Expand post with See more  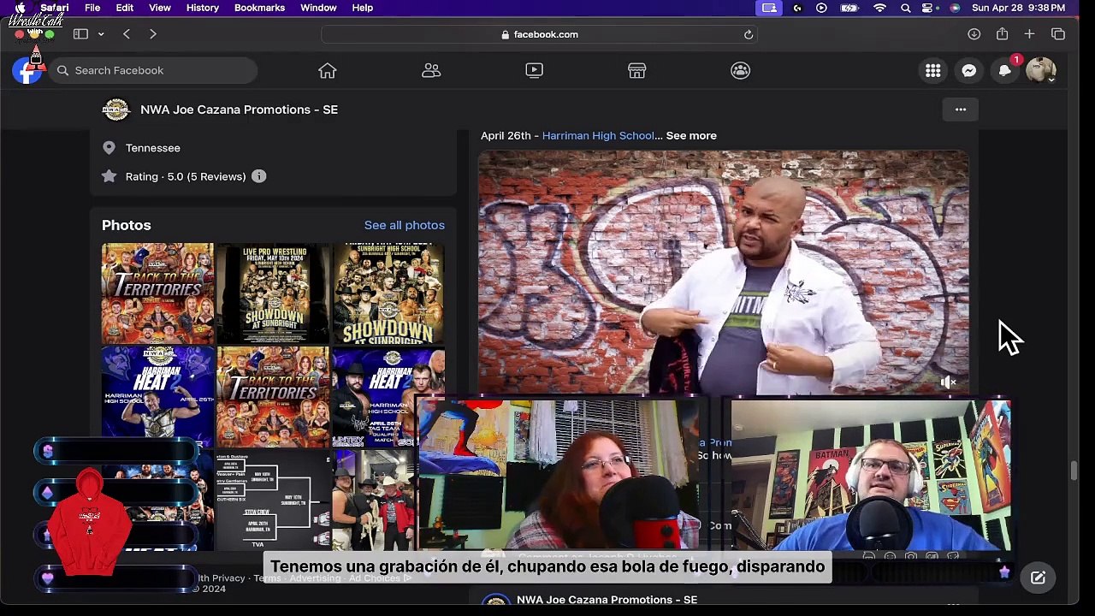691,135
